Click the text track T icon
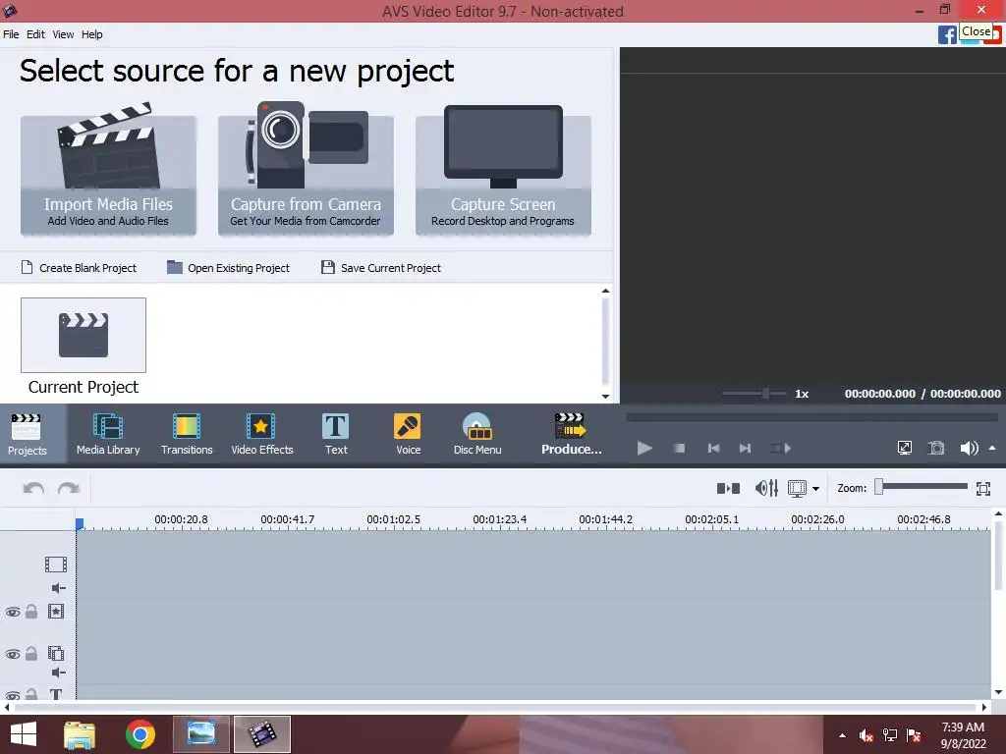The image size is (1006, 754). [x=56, y=694]
